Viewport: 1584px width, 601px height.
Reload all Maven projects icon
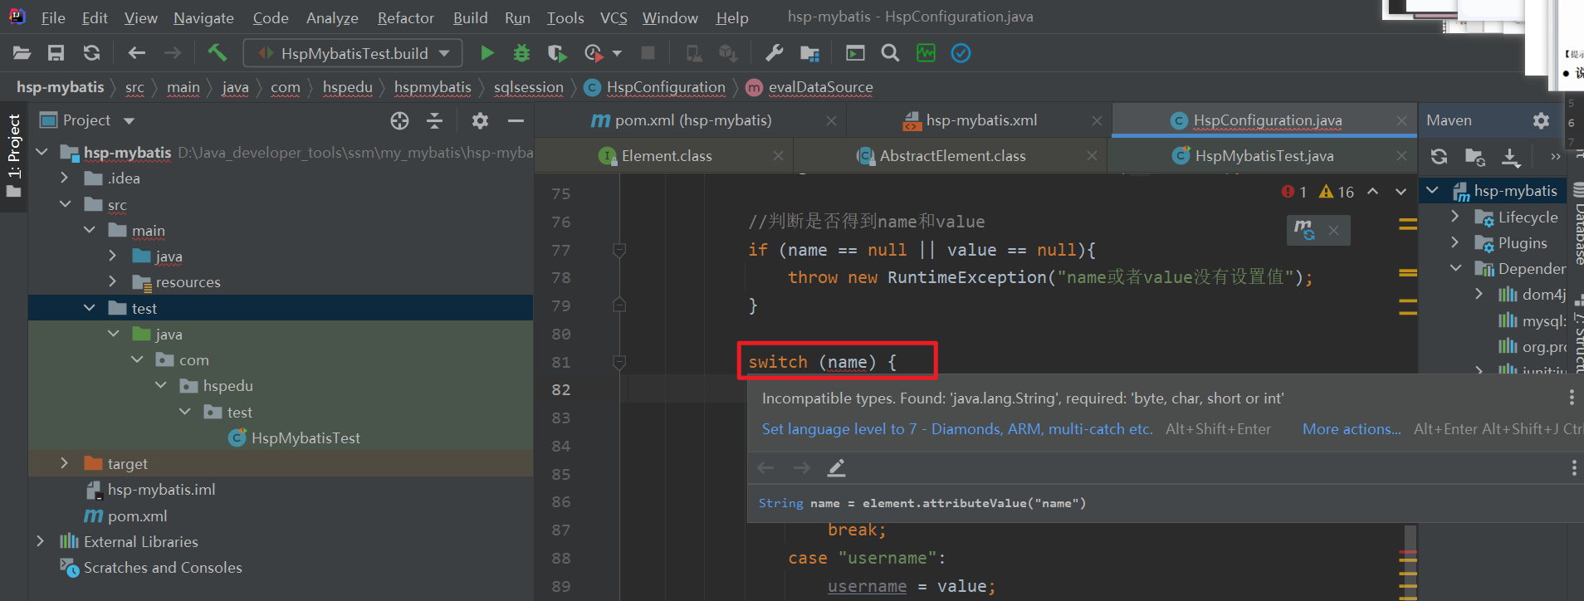click(1439, 156)
